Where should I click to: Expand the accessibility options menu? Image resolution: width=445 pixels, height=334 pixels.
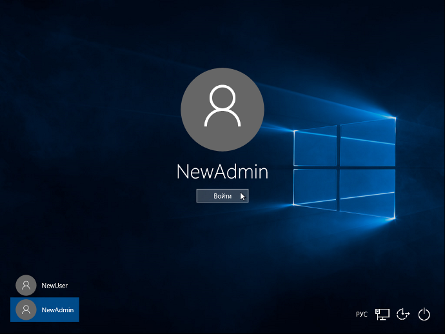403,314
